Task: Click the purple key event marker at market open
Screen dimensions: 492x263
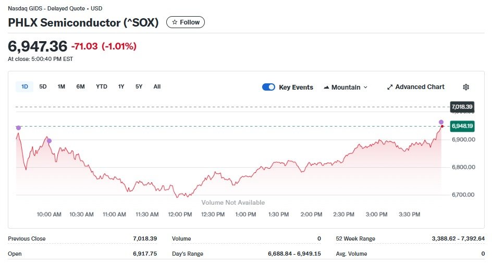Action: (x=18, y=128)
